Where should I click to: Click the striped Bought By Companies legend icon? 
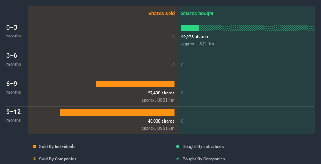[178, 159]
